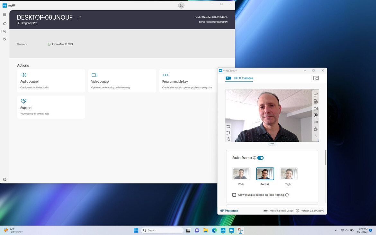Open the support heart icon in myHP sidebar
This screenshot has height=235, width=376.
pyautogui.click(x=4, y=39)
